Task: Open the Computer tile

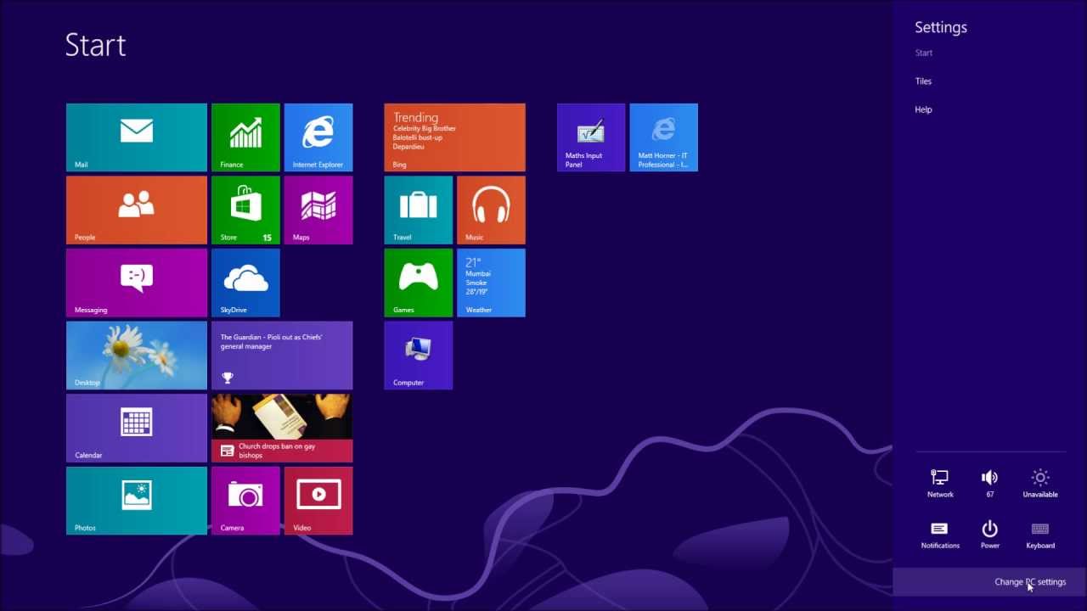Action: pyautogui.click(x=418, y=356)
